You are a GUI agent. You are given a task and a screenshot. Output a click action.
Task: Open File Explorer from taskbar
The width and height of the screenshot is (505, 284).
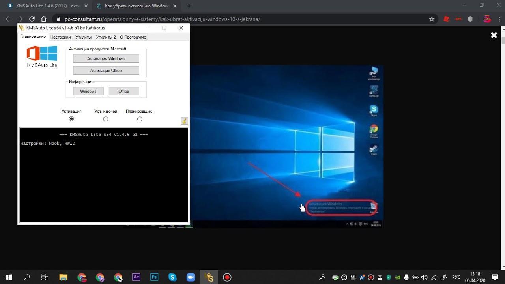tap(64, 277)
